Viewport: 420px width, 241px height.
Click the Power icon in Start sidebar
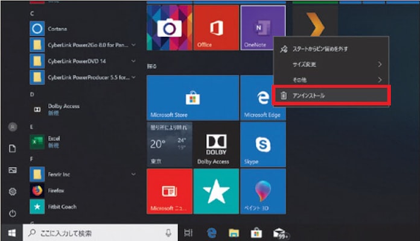pyautogui.click(x=12, y=213)
